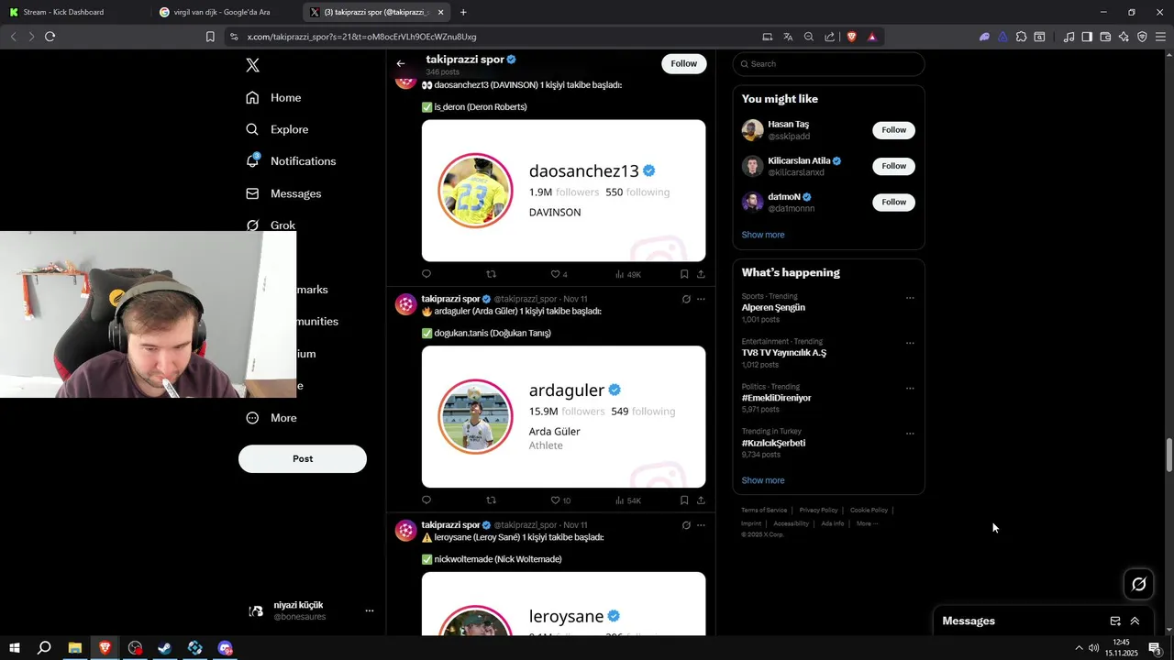Open Grok in the sidebar
This screenshot has width=1174, height=660.
(x=271, y=225)
